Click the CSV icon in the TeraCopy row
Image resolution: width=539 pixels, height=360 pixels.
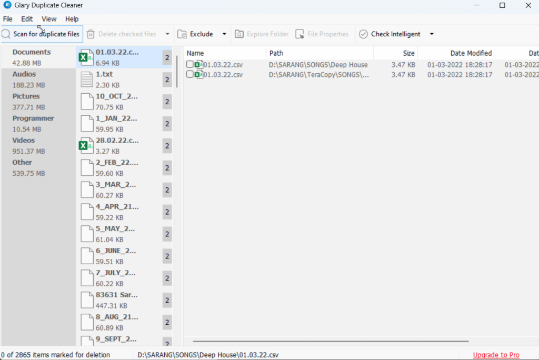[198, 74]
